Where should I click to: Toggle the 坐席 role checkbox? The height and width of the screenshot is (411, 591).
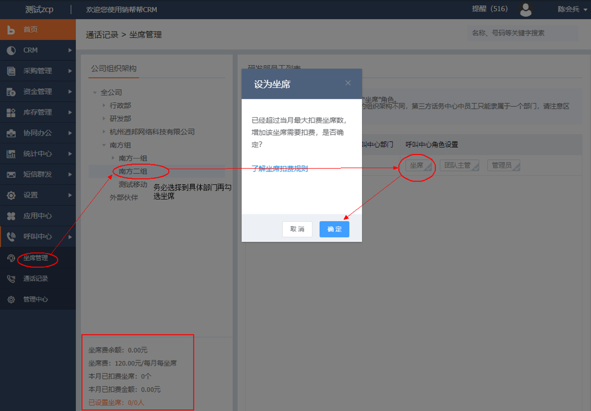(420, 165)
